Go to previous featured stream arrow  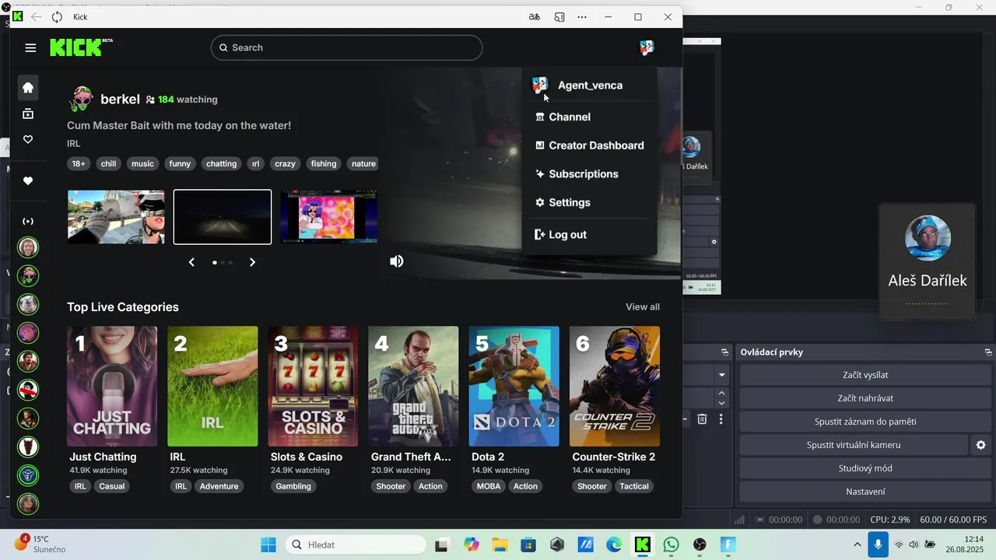[x=191, y=262]
